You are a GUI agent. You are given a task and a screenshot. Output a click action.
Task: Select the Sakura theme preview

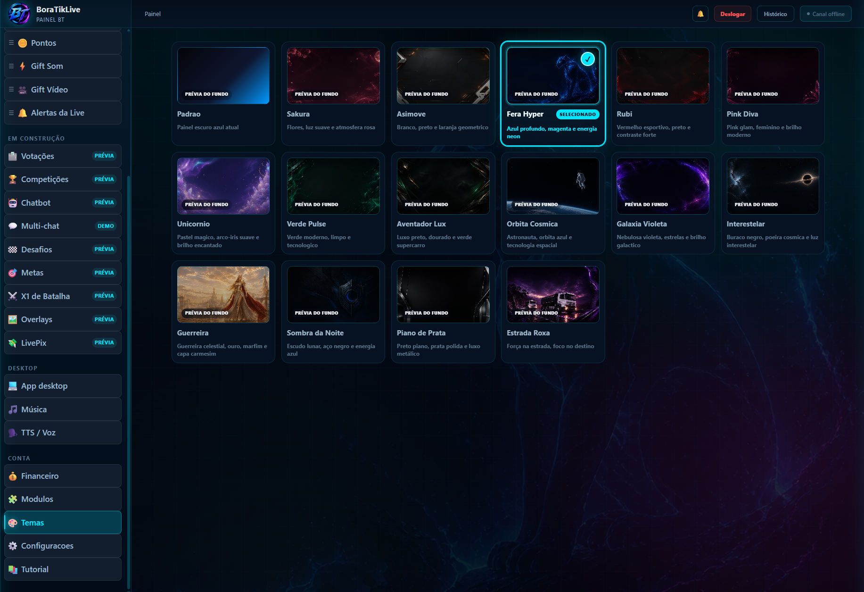pyautogui.click(x=333, y=75)
